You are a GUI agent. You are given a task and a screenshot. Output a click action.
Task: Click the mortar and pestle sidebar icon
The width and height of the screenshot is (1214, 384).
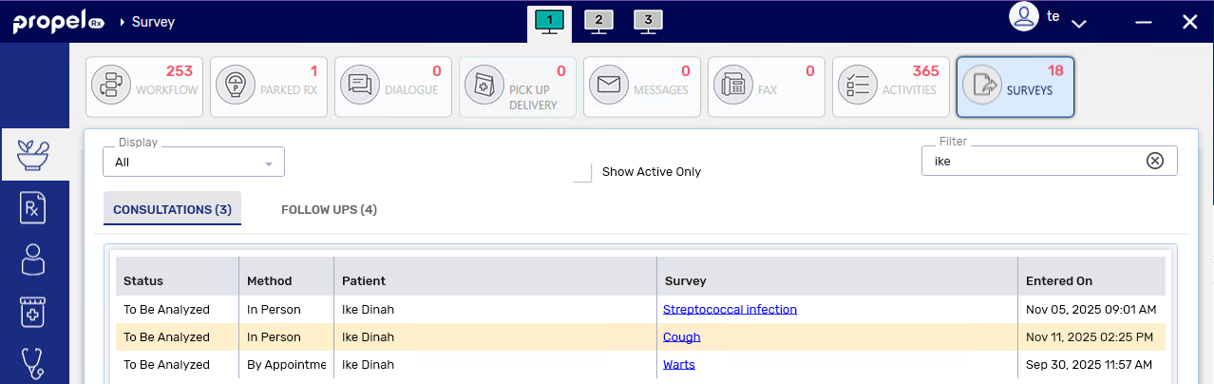click(33, 154)
